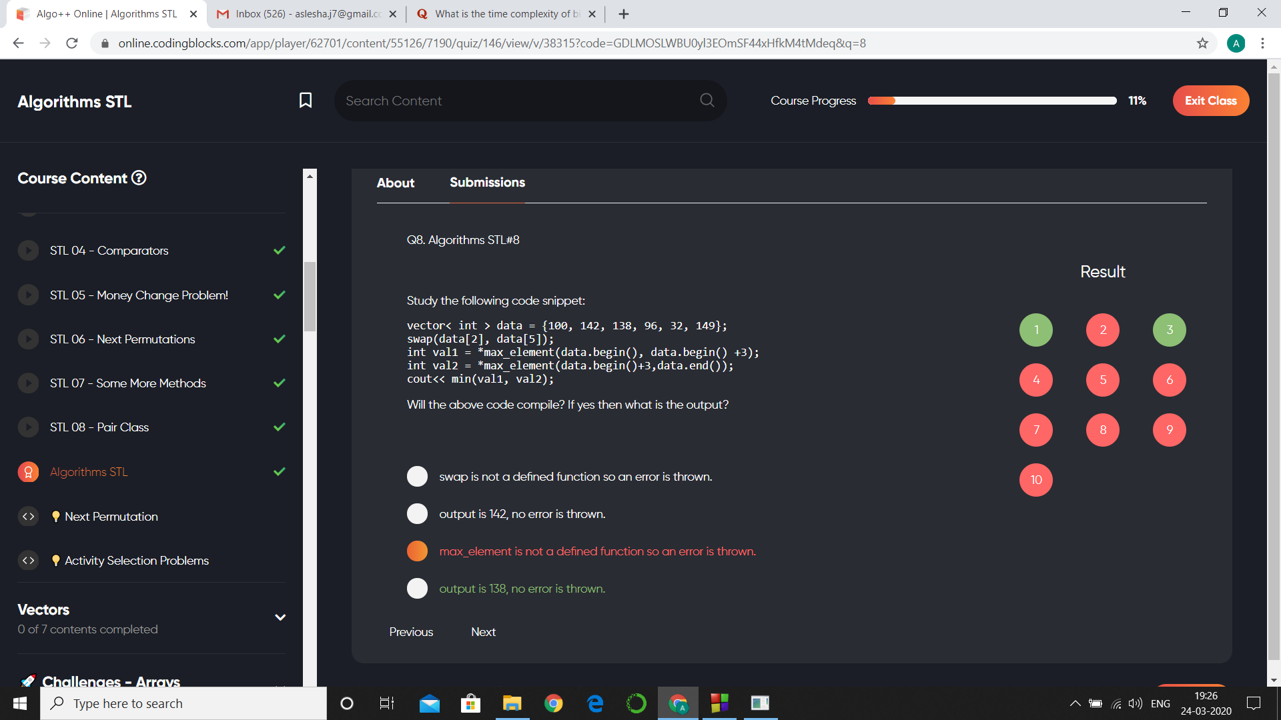The height and width of the screenshot is (720, 1281).
Task: Close the Gmail Inbox browser tab
Action: point(392,14)
